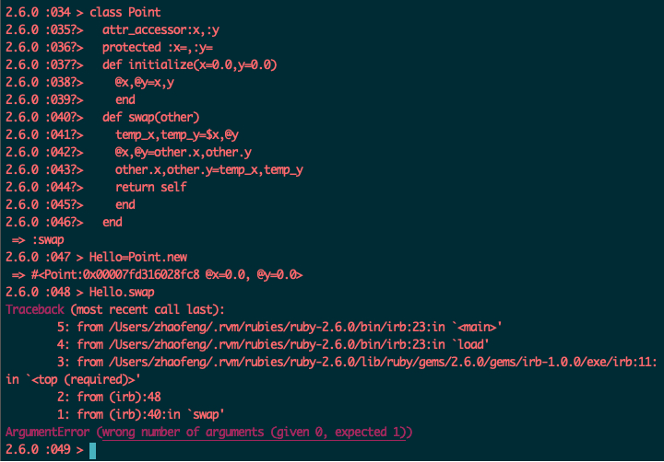Click the Point object inspect output
The width and height of the screenshot is (664, 462).
coord(167,275)
